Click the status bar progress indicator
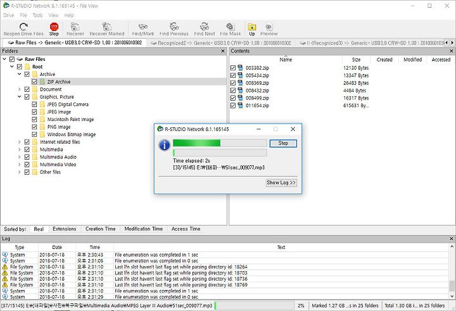 coord(254,306)
